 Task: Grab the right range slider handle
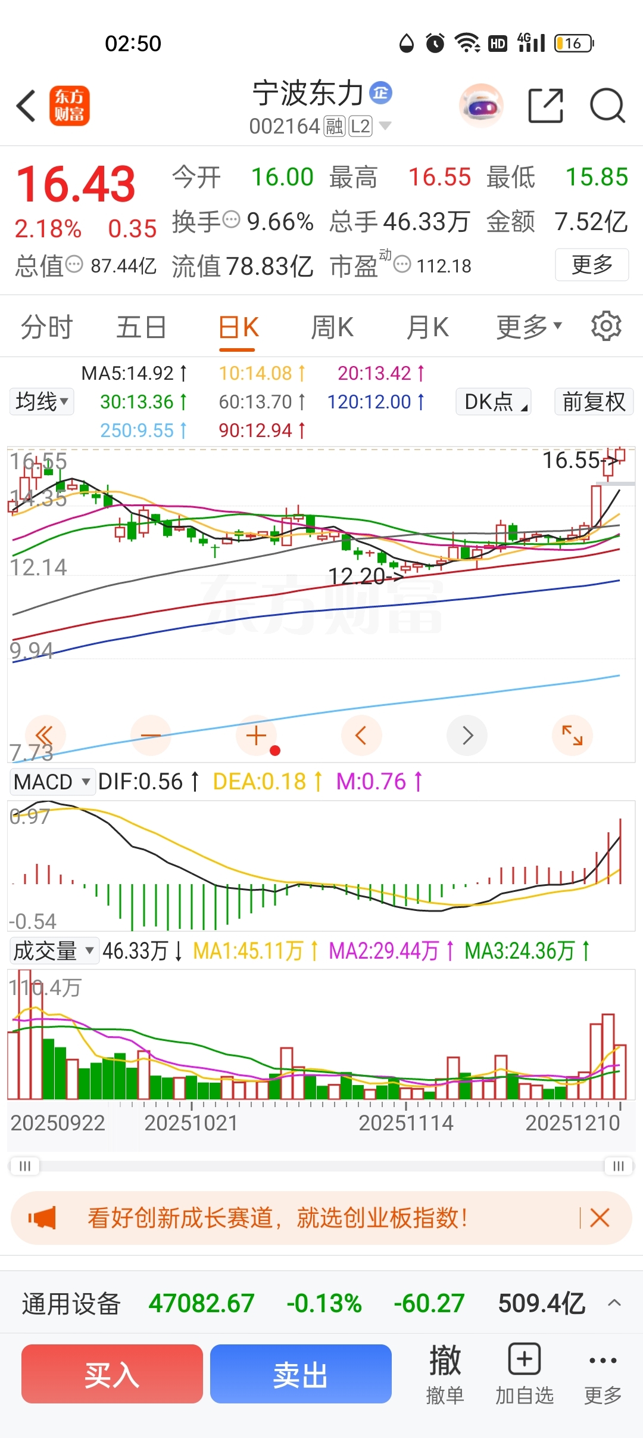[619, 1166]
